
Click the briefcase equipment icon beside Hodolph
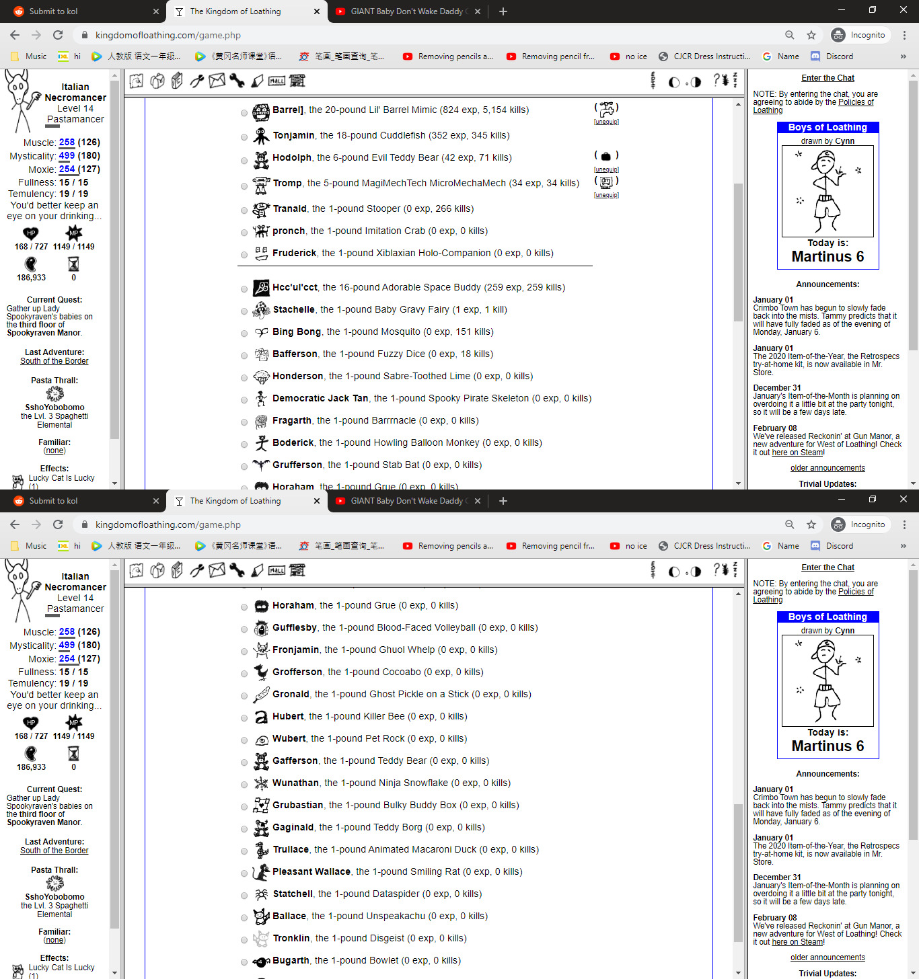(x=606, y=157)
